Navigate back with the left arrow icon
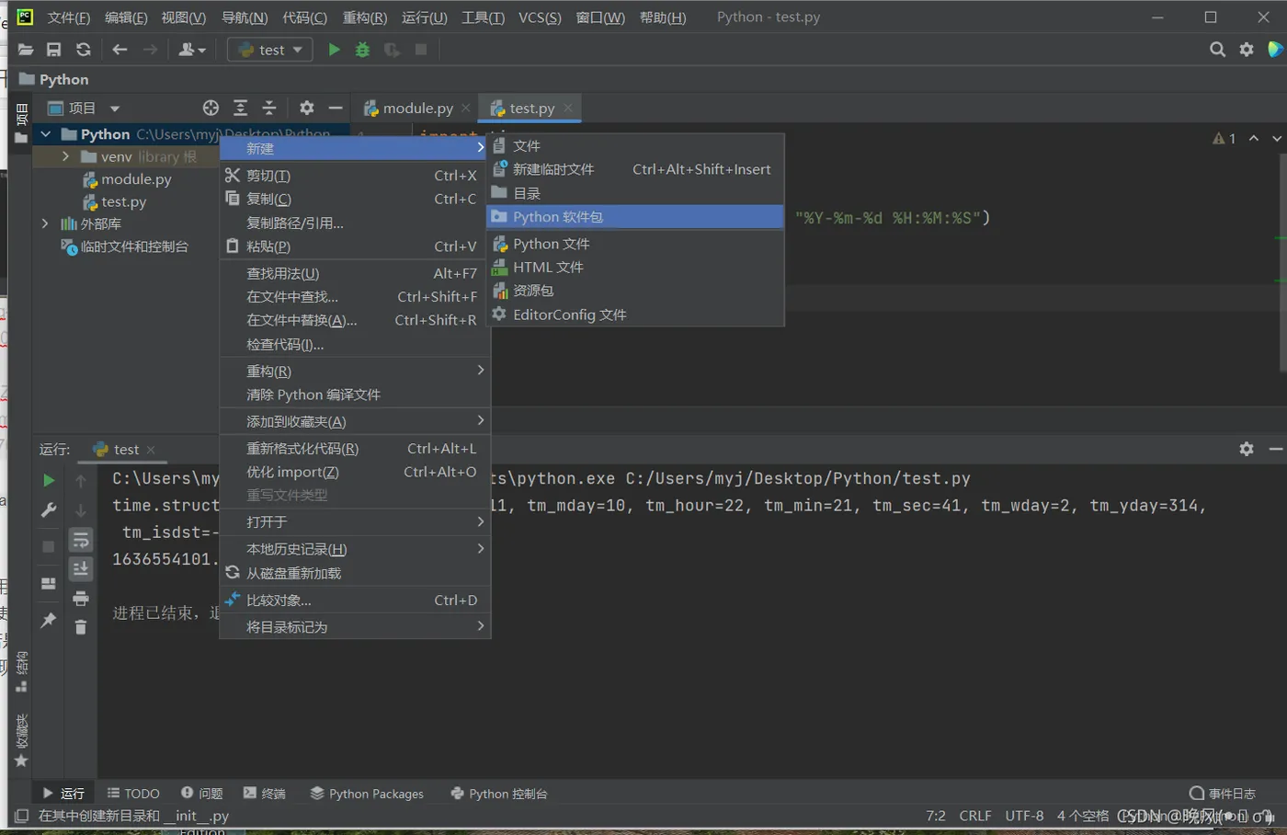 point(120,50)
